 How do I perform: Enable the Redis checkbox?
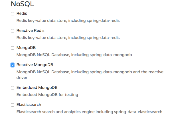(13, 14)
